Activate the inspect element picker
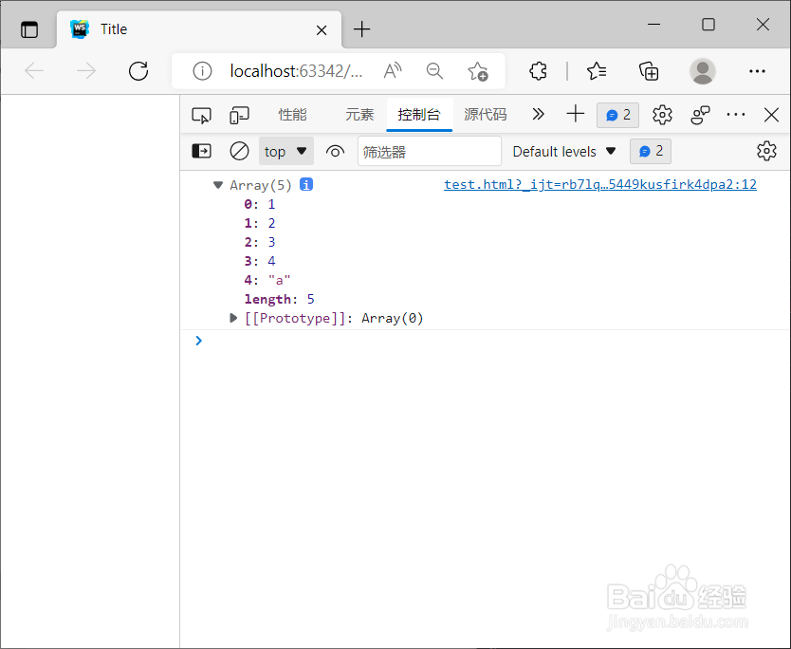791x649 pixels. [x=201, y=116]
